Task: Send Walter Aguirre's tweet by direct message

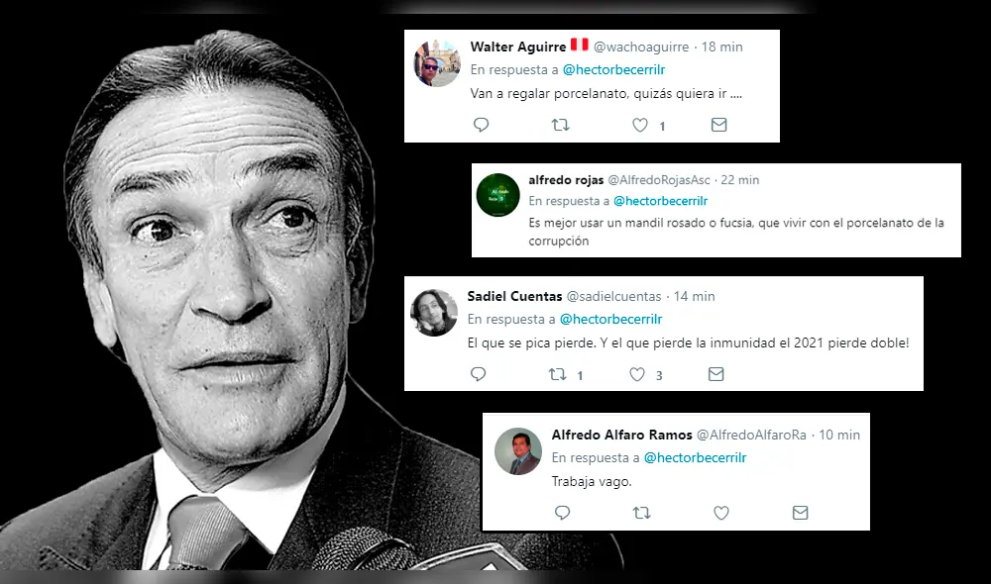Action: pos(719,125)
